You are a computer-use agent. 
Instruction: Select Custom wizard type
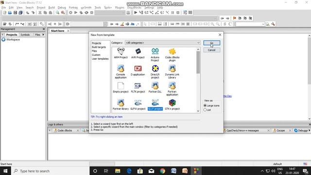point(96,55)
